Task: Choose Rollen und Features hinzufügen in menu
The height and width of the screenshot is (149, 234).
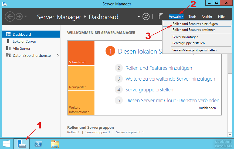Action: coord(197,24)
